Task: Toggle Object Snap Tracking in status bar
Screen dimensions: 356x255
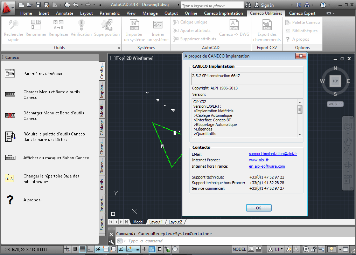Action: coord(121,249)
